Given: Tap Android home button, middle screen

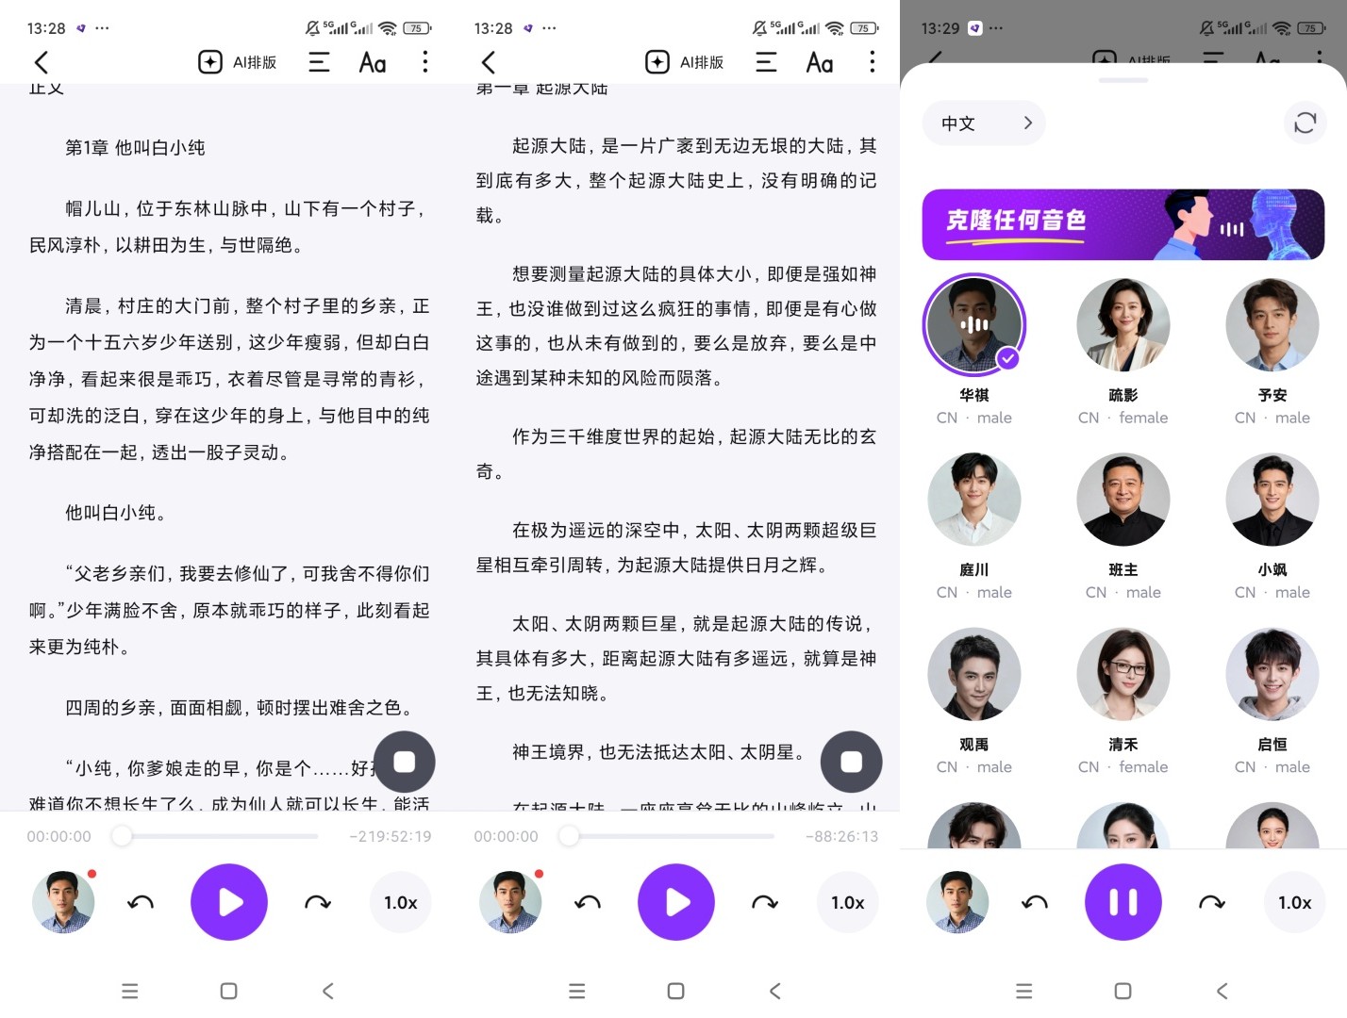Looking at the screenshot, I should point(675,991).
